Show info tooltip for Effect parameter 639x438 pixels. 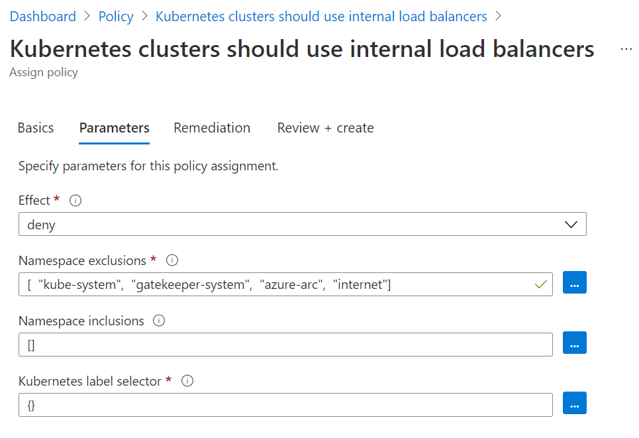click(75, 201)
